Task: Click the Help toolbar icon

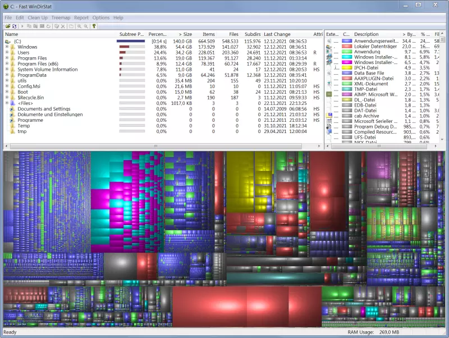Action: 94,26
